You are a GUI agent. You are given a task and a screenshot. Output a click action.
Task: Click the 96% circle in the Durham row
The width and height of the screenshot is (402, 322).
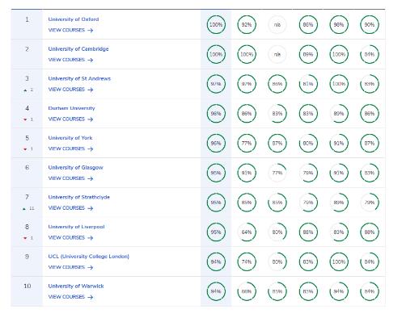[216, 114]
